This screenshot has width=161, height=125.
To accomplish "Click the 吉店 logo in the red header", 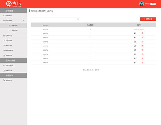I will pos(14,4).
